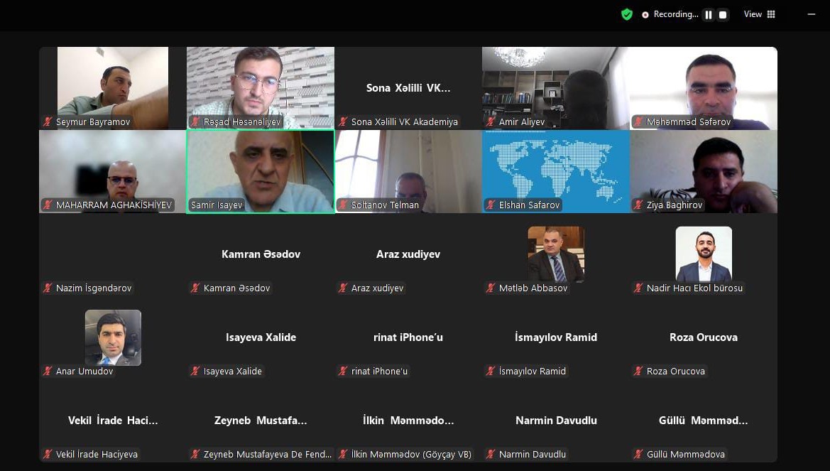Click the Recording... status label

(675, 14)
